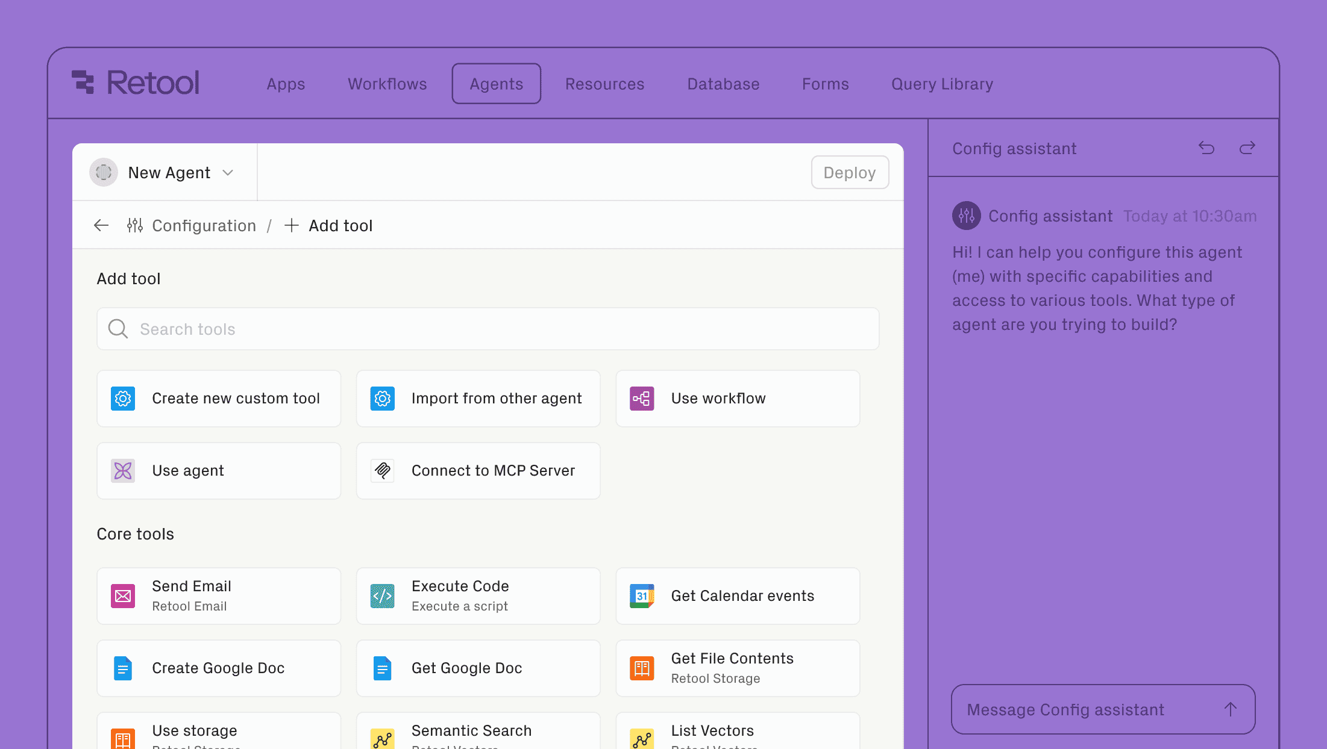The height and width of the screenshot is (749, 1327).
Task: Select the Create new custom tool gear icon
Action: coord(122,398)
